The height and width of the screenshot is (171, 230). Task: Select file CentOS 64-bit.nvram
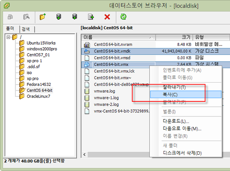click(113, 45)
